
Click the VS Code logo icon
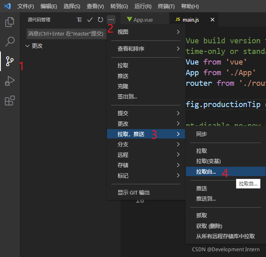click(x=7, y=6)
